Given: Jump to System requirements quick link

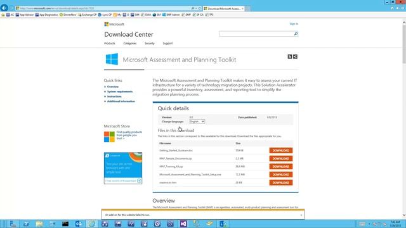Looking at the screenshot, I should pyautogui.click(x=120, y=91).
